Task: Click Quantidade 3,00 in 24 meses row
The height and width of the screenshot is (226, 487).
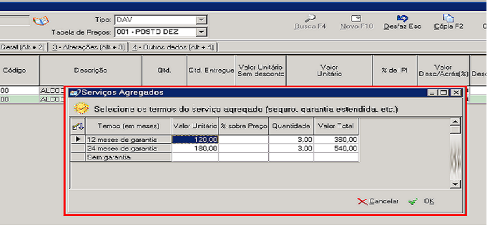Action: pyautogui.click(x=291, y=149)
